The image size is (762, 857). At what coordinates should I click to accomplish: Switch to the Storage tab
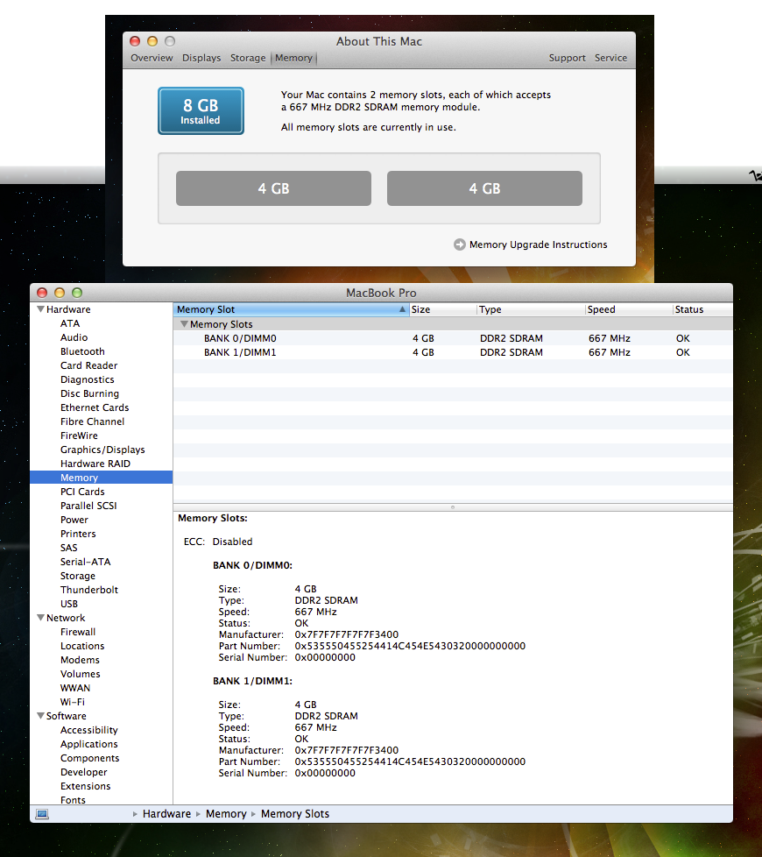point(248,58)
